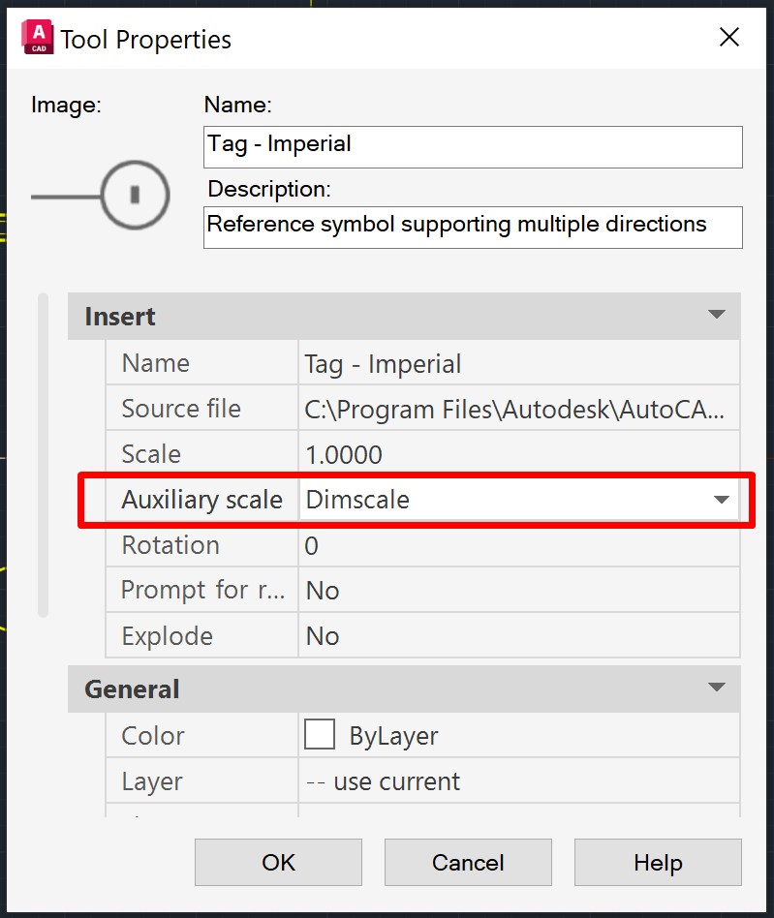
Task: Click the ByLayer color swatch
Action: click(x=320, y=735)
